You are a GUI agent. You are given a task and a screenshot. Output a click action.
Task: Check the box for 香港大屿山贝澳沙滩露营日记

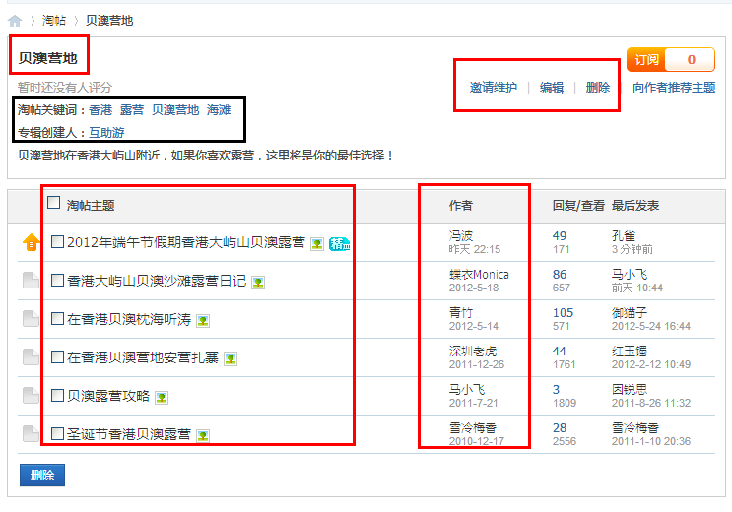click(57, 280)
